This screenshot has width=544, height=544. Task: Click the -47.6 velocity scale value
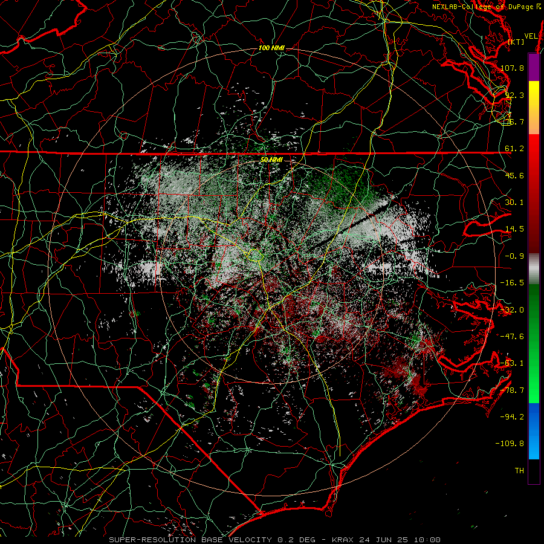[512, 337]
